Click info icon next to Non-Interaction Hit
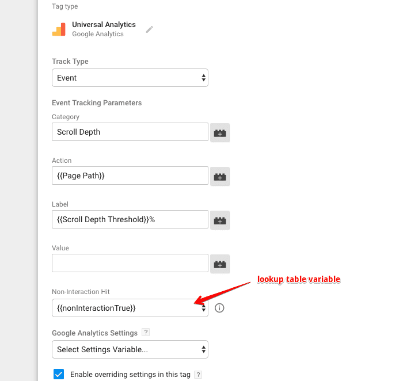Screen dimensions: 403x381 pyautogui.click(x=219, y=308)
